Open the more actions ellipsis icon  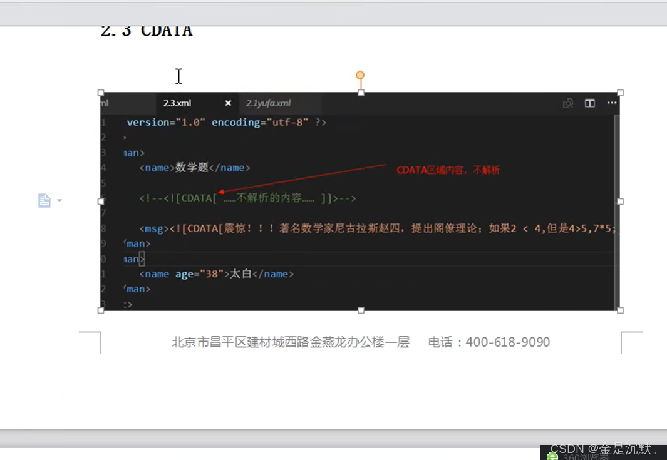[x=612, y=103]
